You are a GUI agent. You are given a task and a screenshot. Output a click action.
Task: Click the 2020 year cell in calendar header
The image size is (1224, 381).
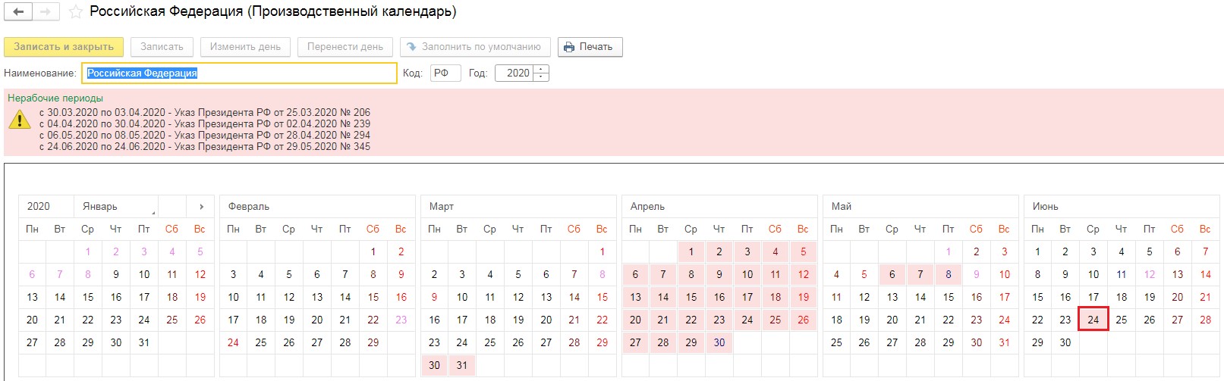pyautogui.click(x=39, y=206)
